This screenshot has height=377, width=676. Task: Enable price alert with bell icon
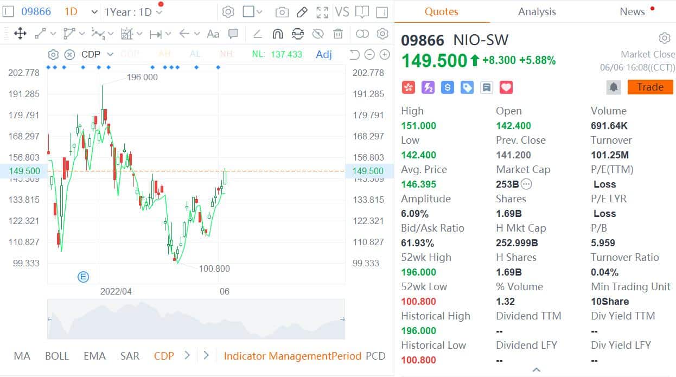coord(614,87)
